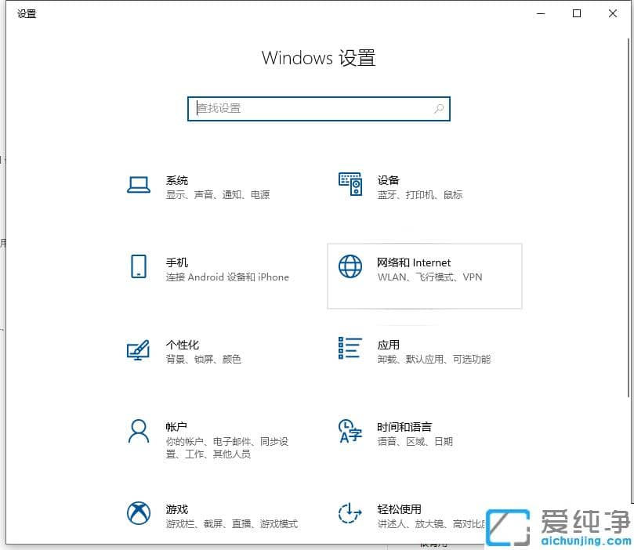Click the Devices printer-and-keyboard icon
The width and height of the screenshot is (634, 550).
click(x=350, y=185)
